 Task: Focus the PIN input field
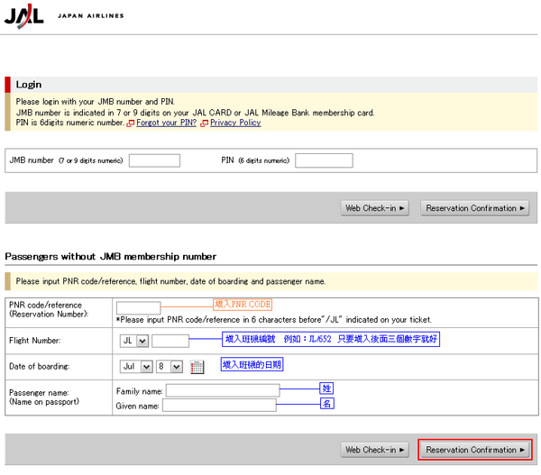pos(324,160)
